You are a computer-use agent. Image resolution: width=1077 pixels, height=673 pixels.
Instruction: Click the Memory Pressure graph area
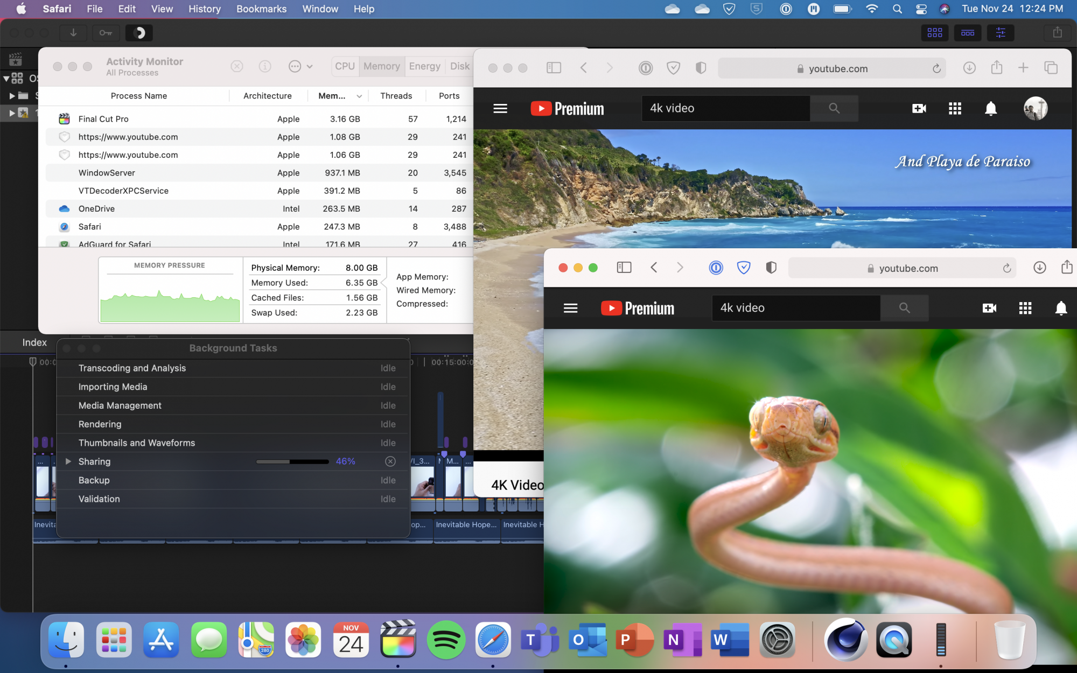click(x=169, y=298)
